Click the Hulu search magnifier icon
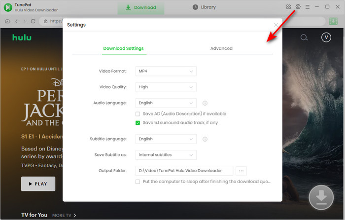This screenshot has width=345, height=220. pyautogui.click(x=304, y=37)
